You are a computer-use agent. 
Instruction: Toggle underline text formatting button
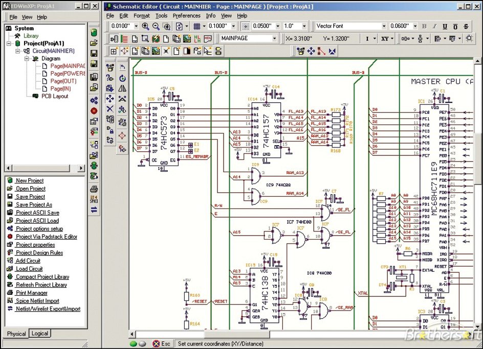[445, 27]
